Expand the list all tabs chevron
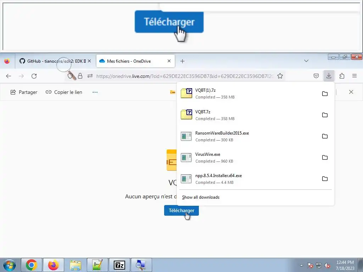The width and height of the screenshot is (363, 272). tap(306, 61)
